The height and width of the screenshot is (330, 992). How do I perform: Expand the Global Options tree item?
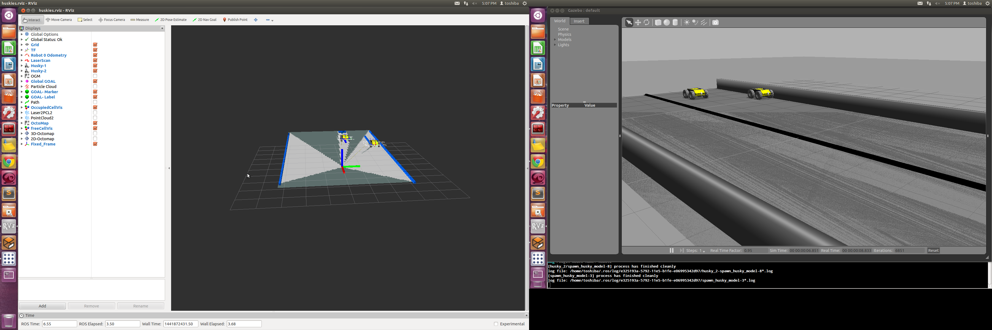(x=21, y=35)
